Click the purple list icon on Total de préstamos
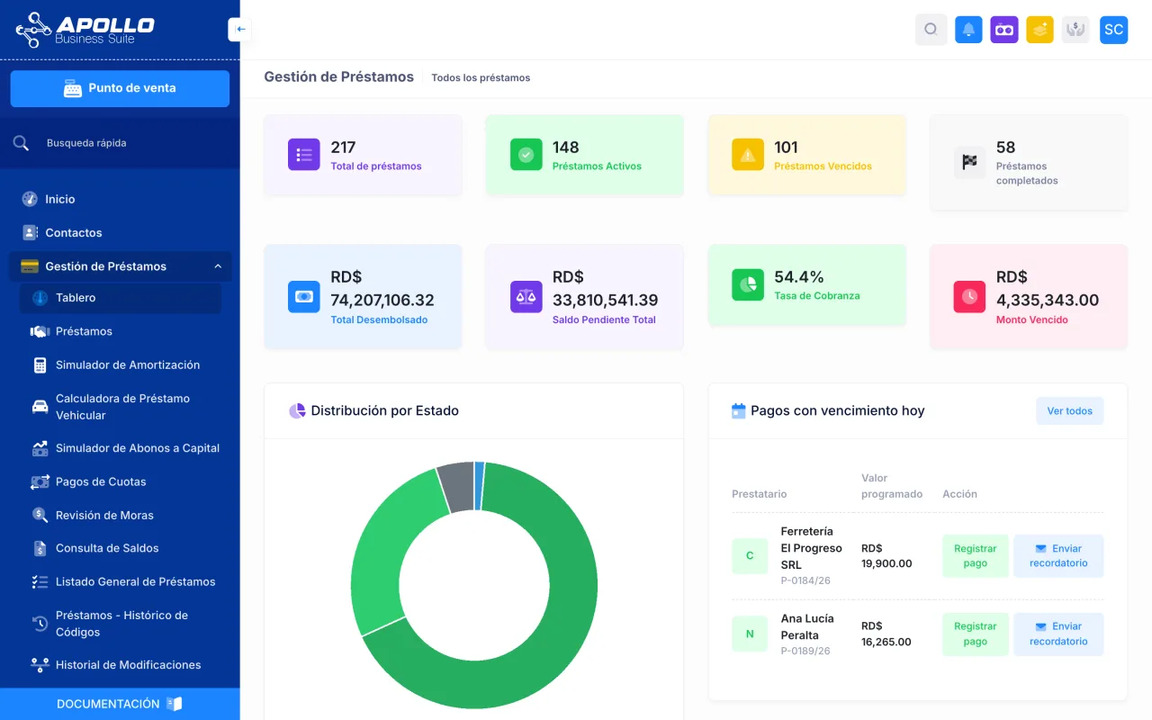This screenshot has width=1152, height=720. point(304,155)
